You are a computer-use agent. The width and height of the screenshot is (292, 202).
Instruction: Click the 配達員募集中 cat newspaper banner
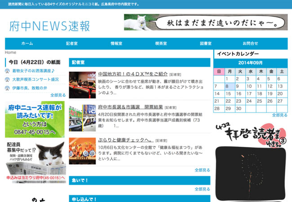[x=35, y=161]
